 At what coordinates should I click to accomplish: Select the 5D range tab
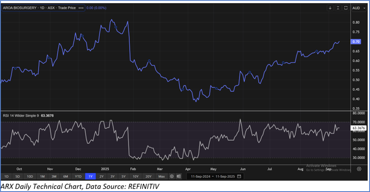click(17, 177)
